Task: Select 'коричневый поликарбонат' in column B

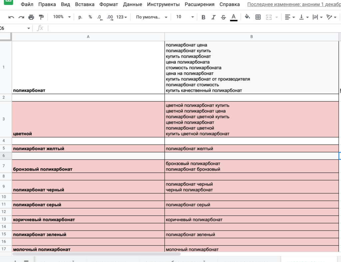Action: 251,219
